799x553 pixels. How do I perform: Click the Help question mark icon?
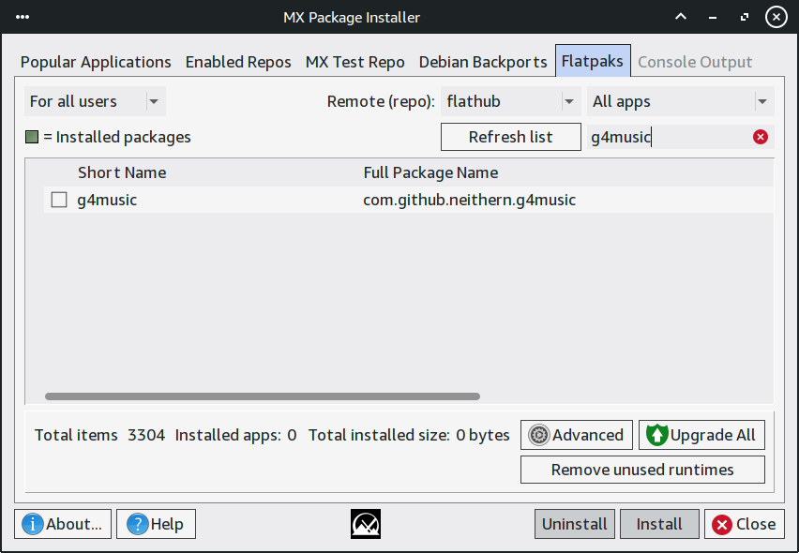point(138,524)
